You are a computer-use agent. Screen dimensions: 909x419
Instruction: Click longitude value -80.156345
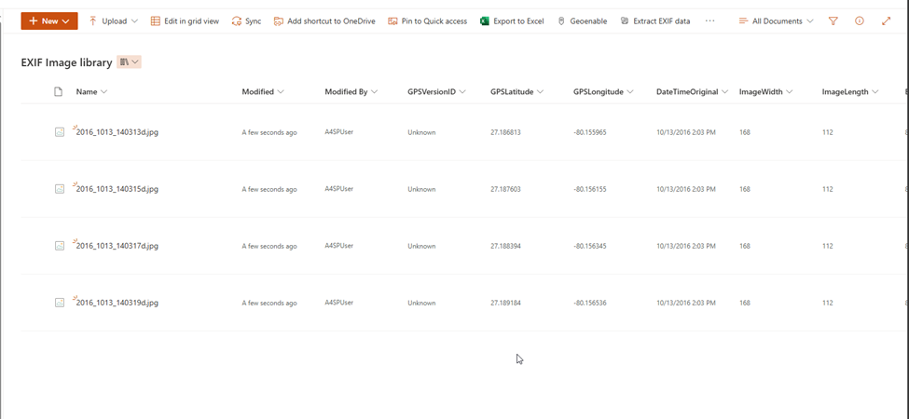[x=589, y=246]
